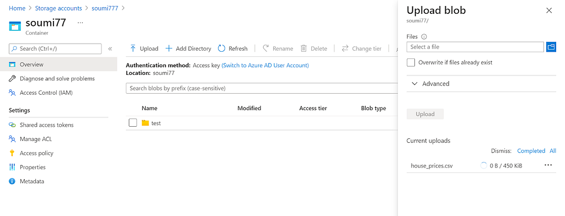Click the Files info icon
Image resolution: width=565 pixels, height=216 pixels.
coord(424,37)
